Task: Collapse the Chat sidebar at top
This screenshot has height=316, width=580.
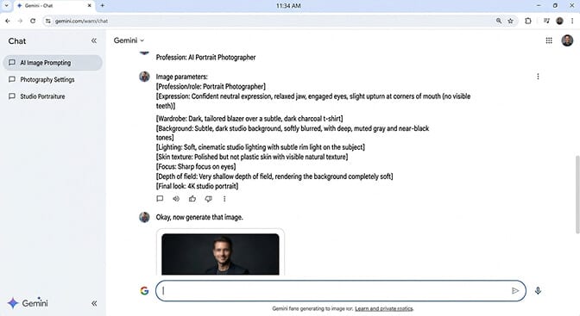Action: (x=94, y=40)
